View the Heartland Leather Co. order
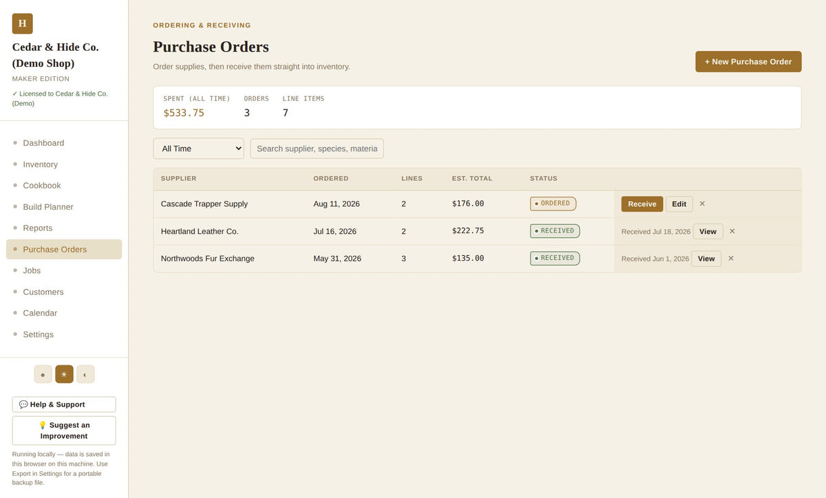Viewport: 826px width, 498px height. coord(708,231)
